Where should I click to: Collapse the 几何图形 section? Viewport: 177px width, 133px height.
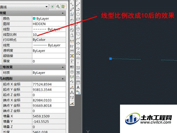tap(63, 78)
